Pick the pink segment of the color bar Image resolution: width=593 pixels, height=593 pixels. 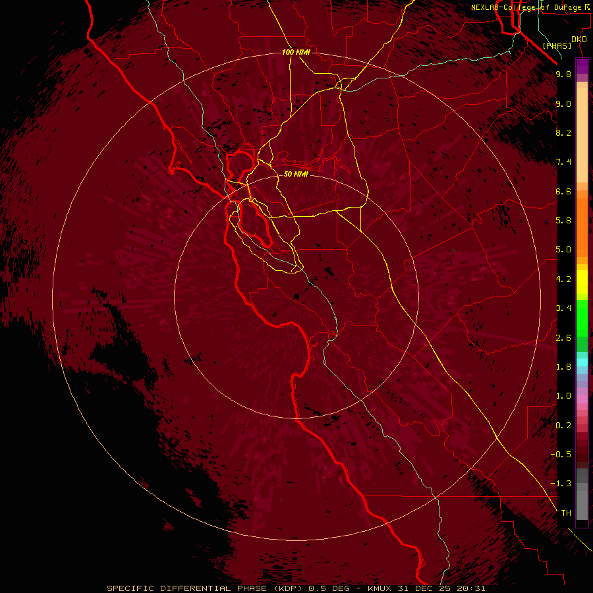click(582, 399)
